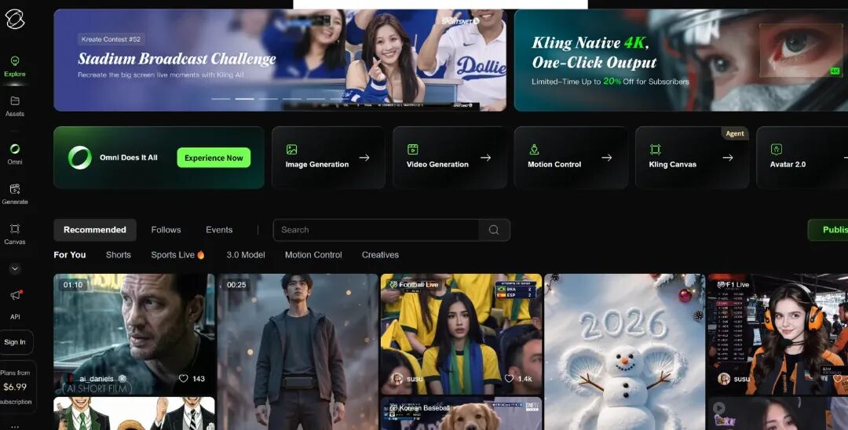The width and height of the screenshot is (848, 430).
Task: Select the Sports Live filter
Action: pos(178,255)
